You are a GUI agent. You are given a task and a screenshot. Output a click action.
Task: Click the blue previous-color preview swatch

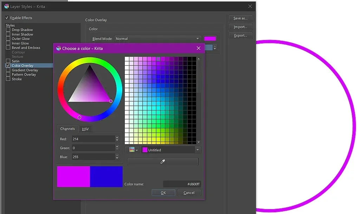(x=106, y=177)
